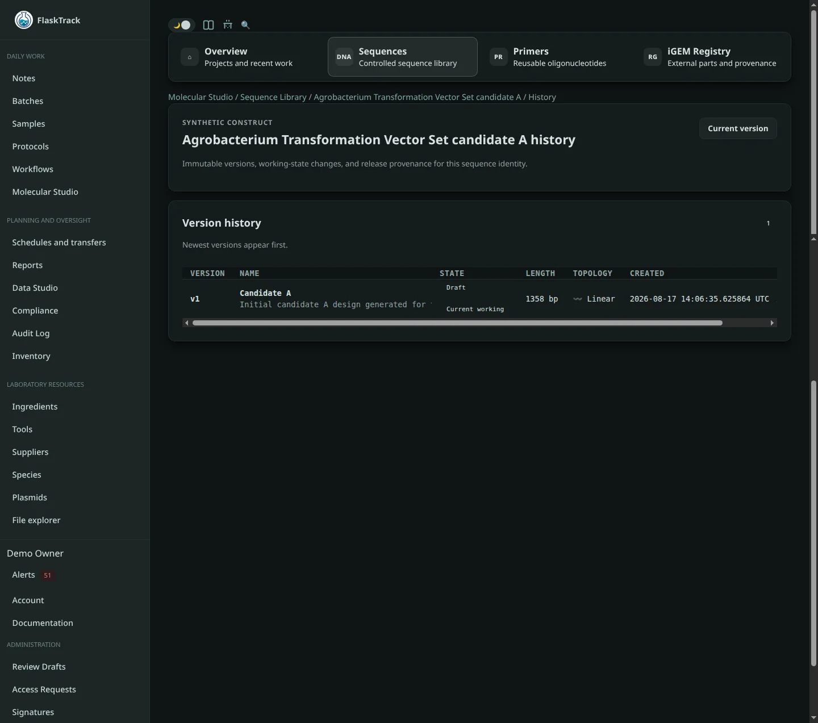Screen dimensions: 818x723
Task: Open the candidate A breadcrumb link
Action: 418,97
